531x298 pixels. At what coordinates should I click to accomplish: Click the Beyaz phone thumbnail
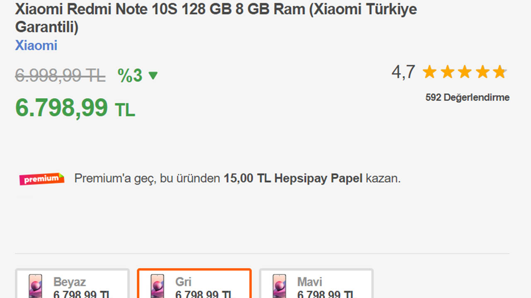tap(35, 286)
